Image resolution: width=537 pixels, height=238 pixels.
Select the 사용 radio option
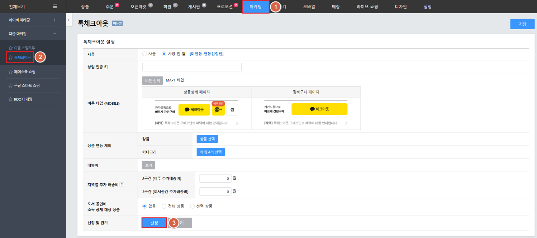click(144, 54)
